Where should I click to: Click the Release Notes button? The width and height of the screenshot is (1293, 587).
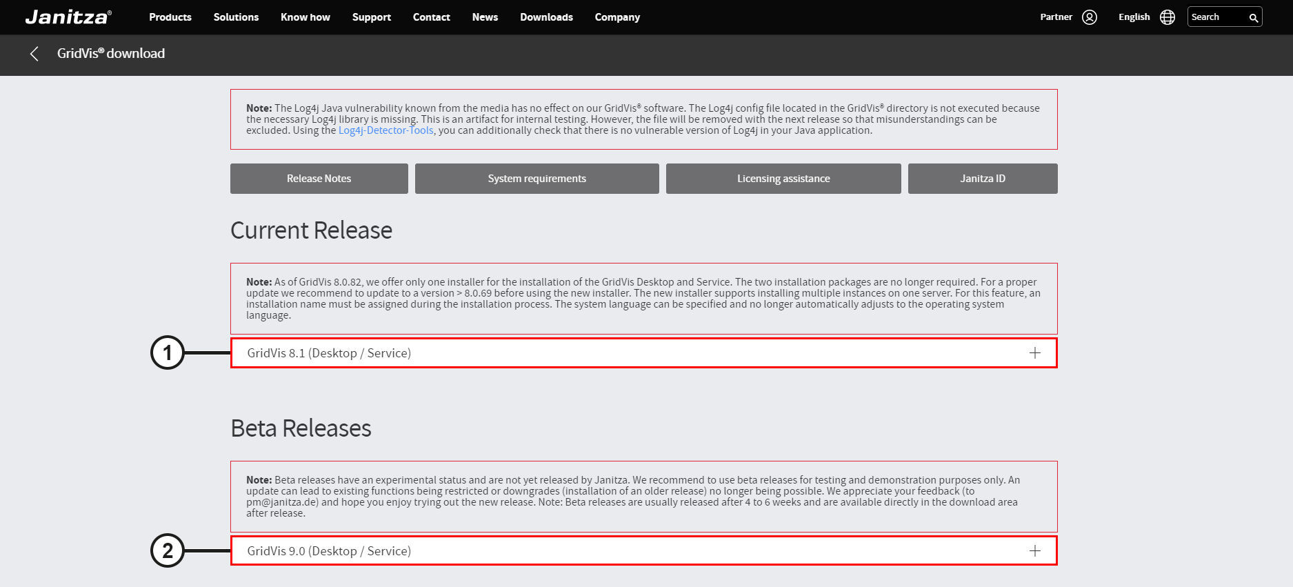[319, 179]
